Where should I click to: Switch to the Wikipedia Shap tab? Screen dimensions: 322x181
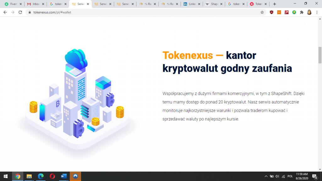click(x=214, y=4)
